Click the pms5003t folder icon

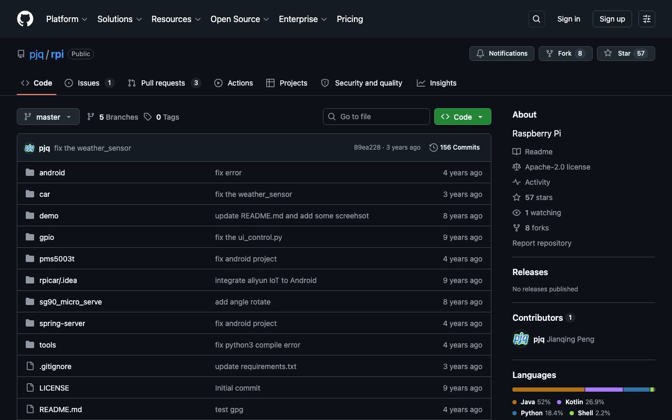pos(30,258)
